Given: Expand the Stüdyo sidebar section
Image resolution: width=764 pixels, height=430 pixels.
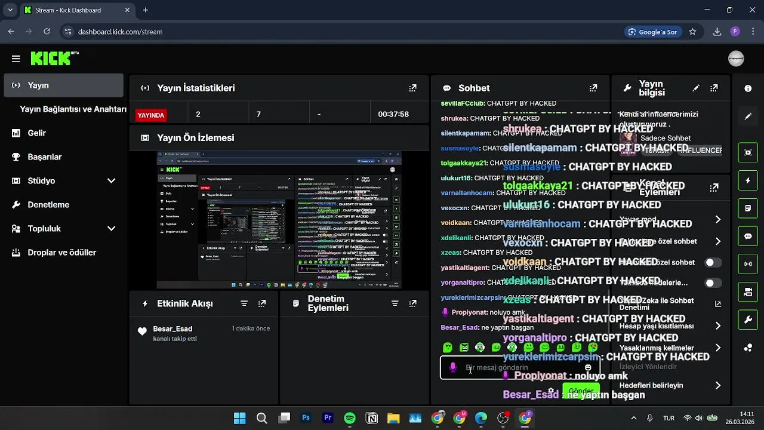Looking at the screenshot, I should [x=111, y=180].
